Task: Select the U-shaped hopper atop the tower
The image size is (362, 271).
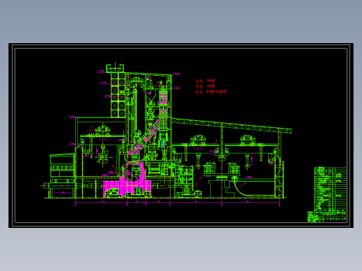Action: coord(115,68)
